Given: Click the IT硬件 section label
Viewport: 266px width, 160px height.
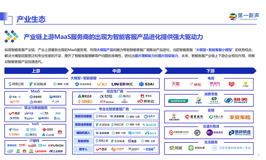Looking at the screenshot, I should pyautogui.click(x=34, y=140).
